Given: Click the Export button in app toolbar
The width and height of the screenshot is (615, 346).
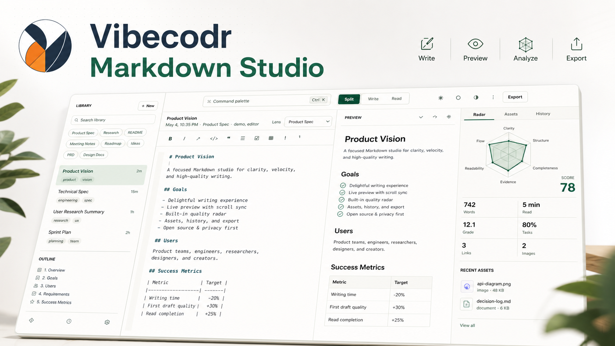Looking at the screenshot, I should 515,97.
